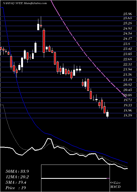Select the 21.94 price label
This screenshot has height=192, width=137.
tap(127, 69)
